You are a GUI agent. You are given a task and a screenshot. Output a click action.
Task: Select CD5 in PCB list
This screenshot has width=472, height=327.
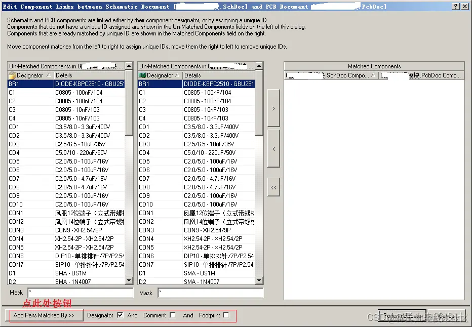[196, 161]
